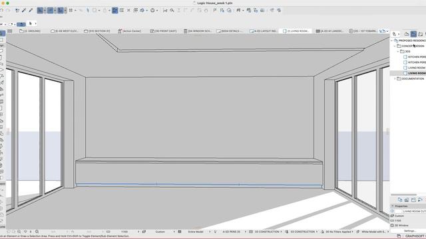Viewport: 426px width, 239px height.
Task: Select the unhighlighted LIVING ROOM view item
Action: 415,68
